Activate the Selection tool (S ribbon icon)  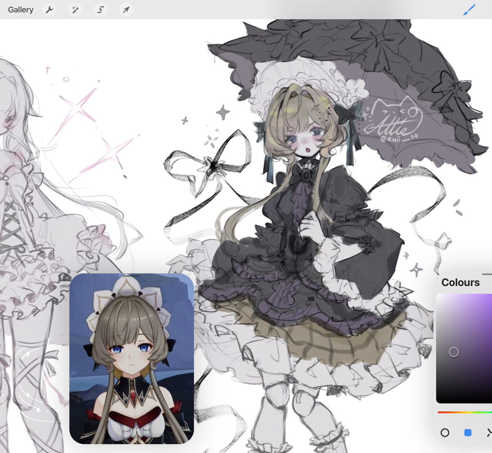[100, 9]
